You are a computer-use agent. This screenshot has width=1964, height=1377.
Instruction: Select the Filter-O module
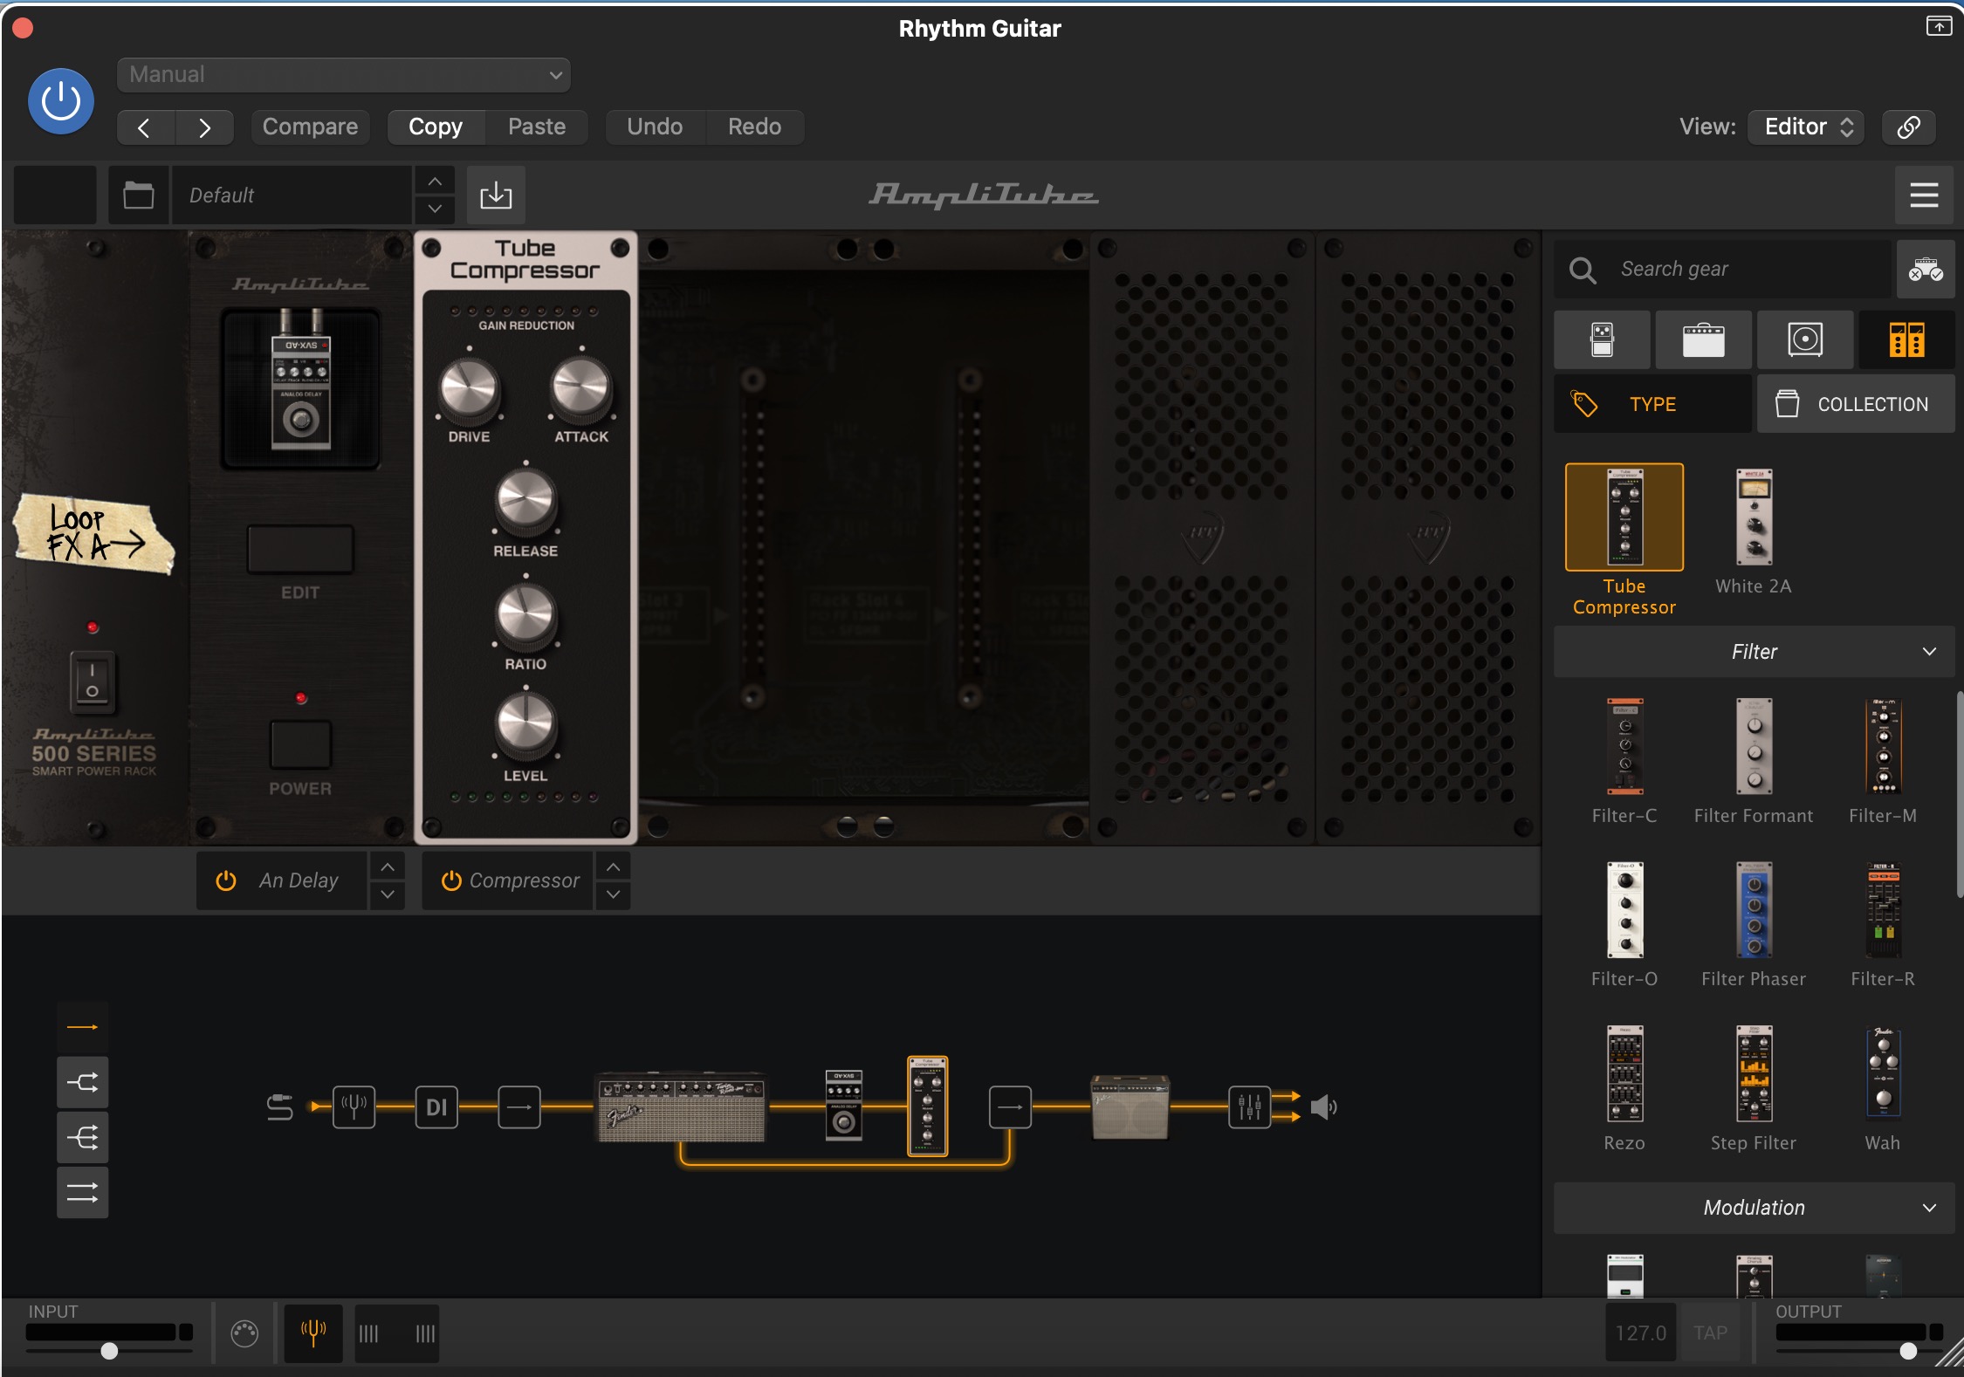click(1624, 910)
